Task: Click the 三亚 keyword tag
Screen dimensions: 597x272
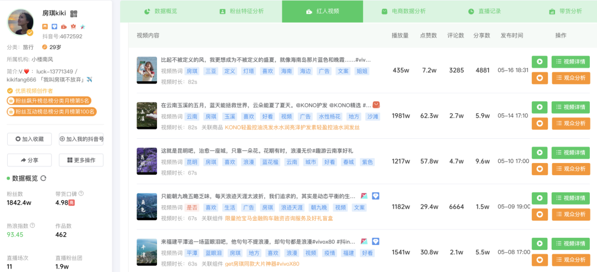Action: pyautogui.click(x=211, y=71)
